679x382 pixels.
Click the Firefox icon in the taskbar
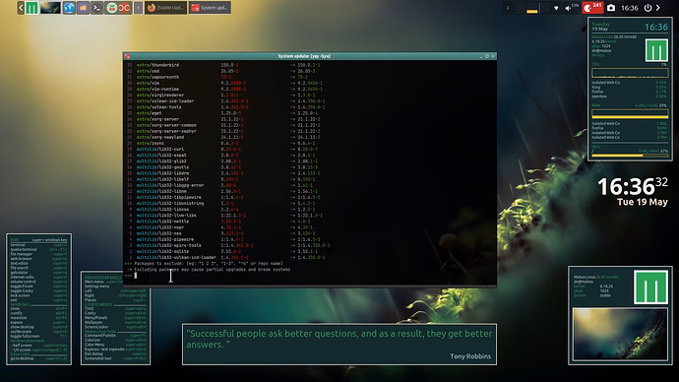(152, 7)
